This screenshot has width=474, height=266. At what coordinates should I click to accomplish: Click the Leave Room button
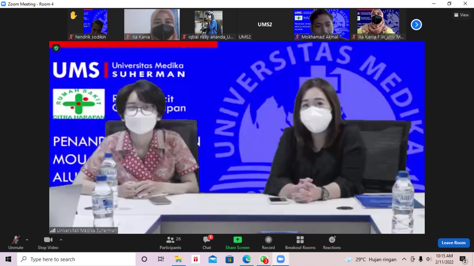coord(454,243)
